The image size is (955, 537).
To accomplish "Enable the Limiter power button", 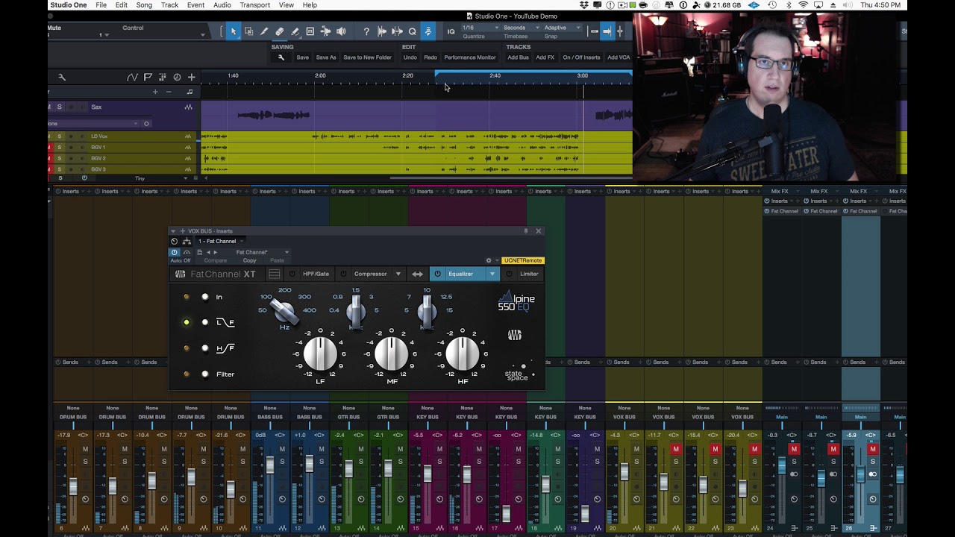I will point(510,274).
